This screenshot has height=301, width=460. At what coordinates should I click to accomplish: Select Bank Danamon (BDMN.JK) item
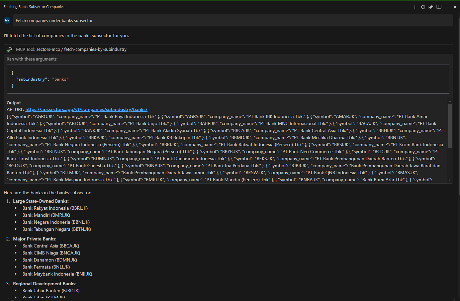click(x=50, y=260)
